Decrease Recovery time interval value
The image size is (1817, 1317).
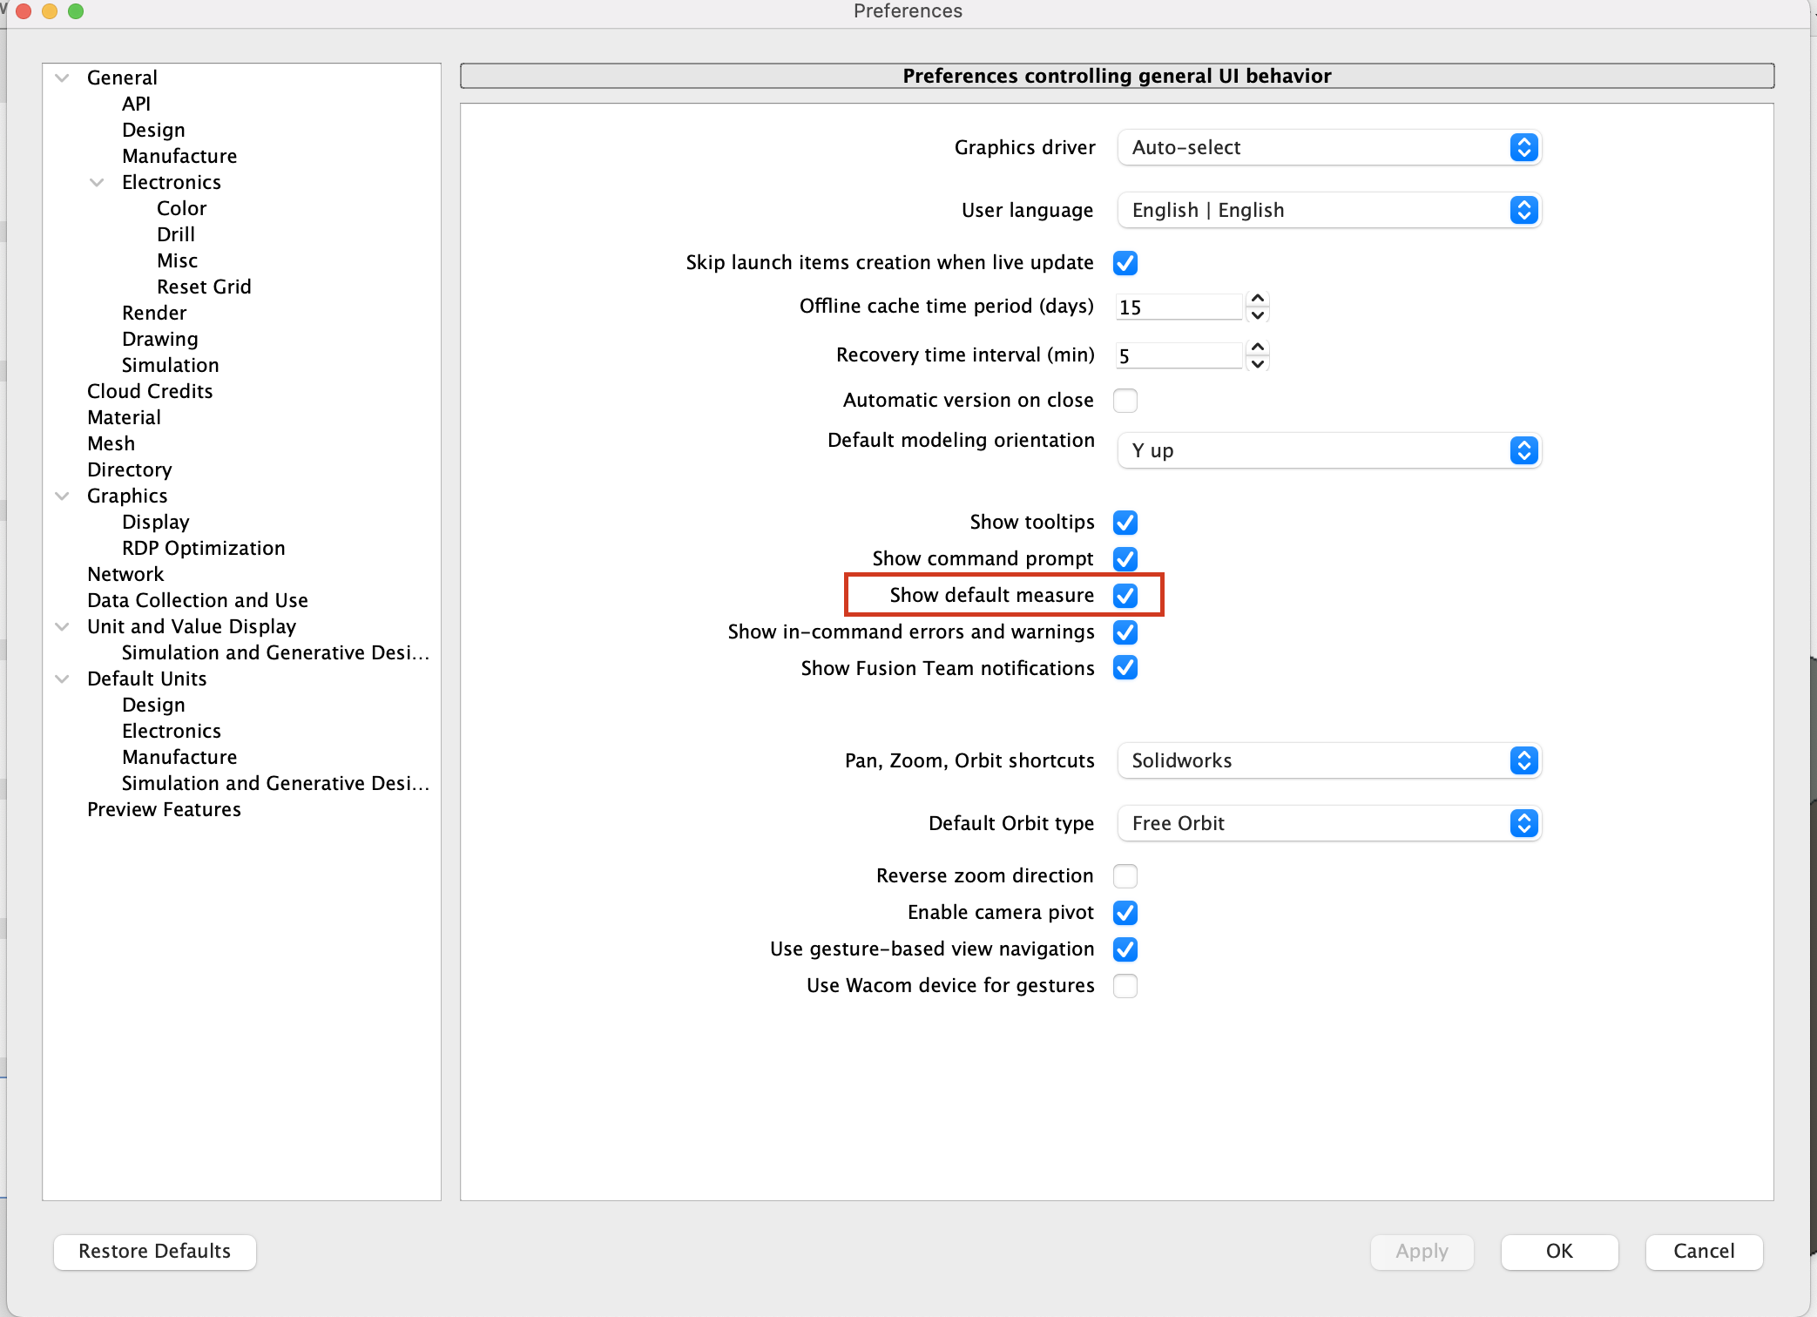pyautogui.click(x=1257, y=364)
